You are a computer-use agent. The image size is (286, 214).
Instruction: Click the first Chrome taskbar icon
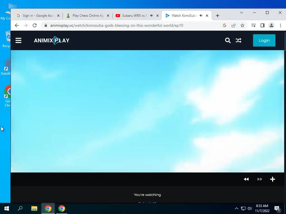[48, 208]
